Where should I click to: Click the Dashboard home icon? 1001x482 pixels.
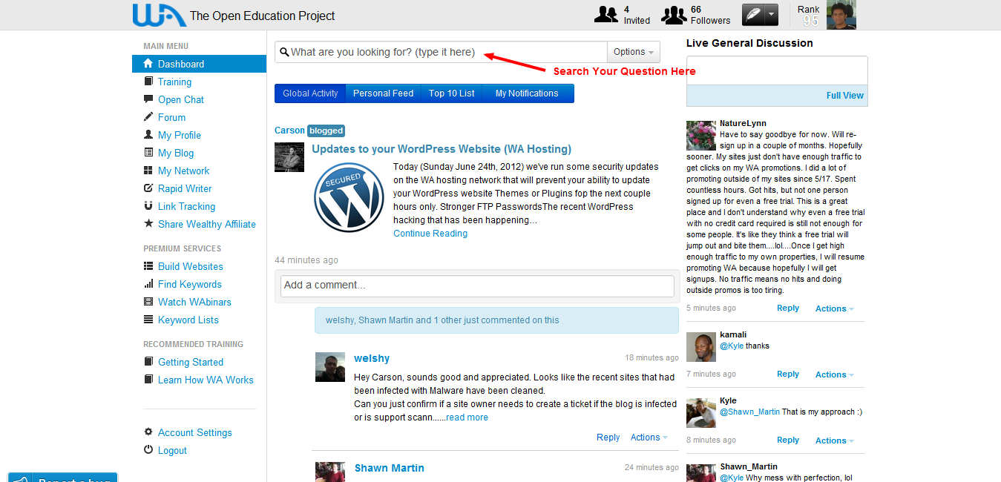point(148,64)
